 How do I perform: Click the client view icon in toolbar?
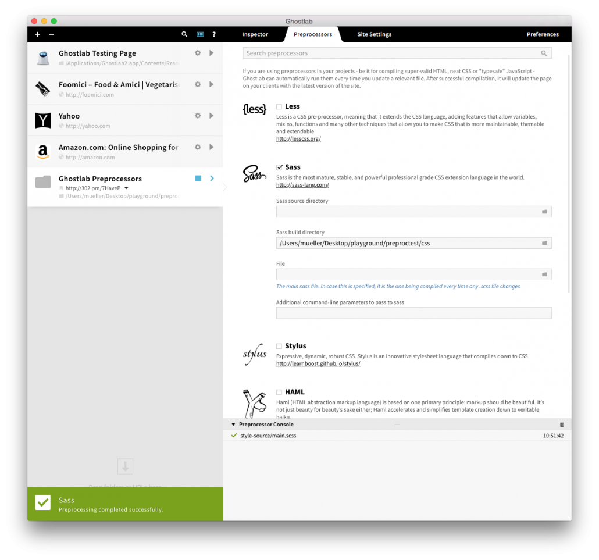coord(200,34)
